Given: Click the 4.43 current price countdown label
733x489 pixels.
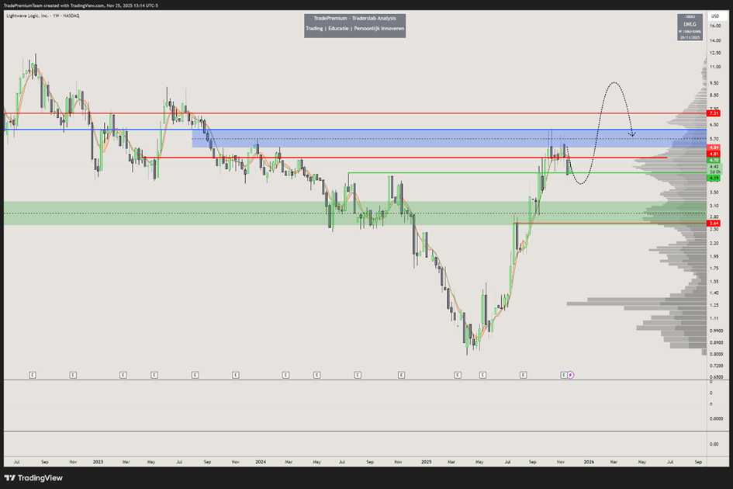Looking at the screenshot, I should [x=714, y=169].
